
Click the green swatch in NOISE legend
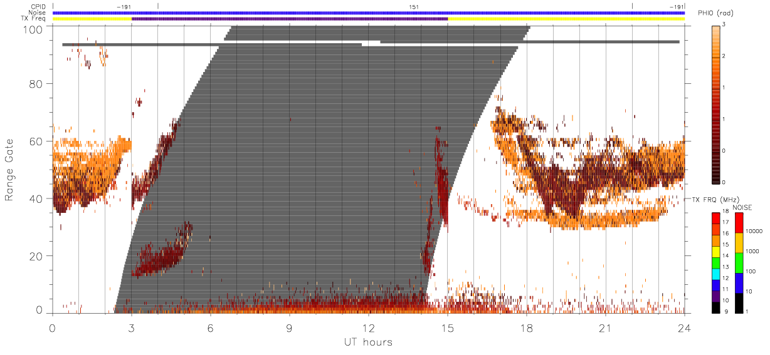738,262
